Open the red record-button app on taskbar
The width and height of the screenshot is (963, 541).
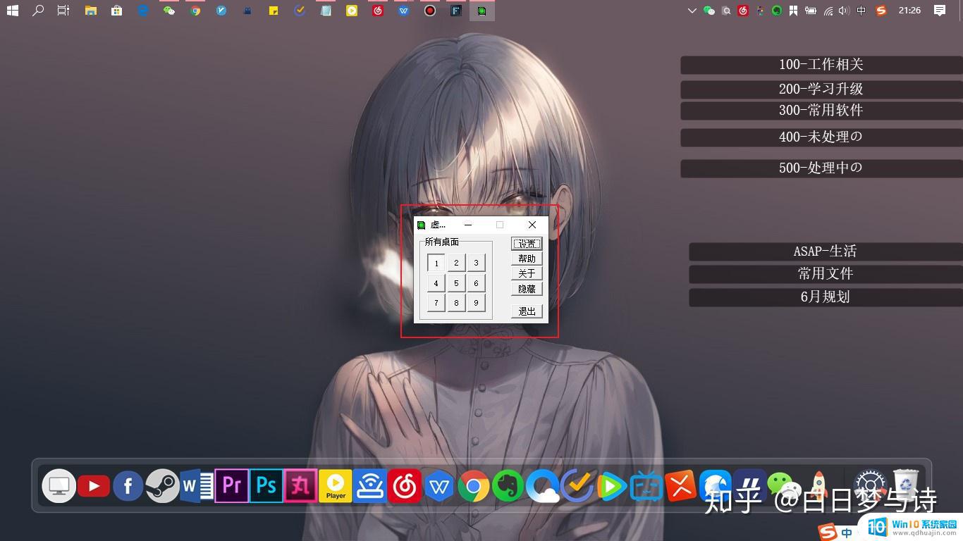pos(430,11)
